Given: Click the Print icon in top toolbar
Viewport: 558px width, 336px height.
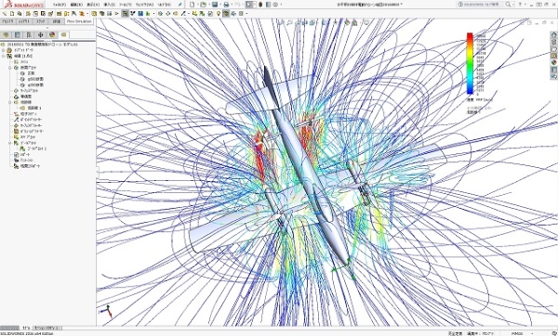Looking at the screenshot, I should [226, 5].
